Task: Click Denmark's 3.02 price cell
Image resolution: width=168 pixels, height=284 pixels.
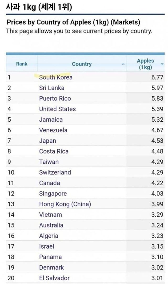Action: tap(157, 267)
